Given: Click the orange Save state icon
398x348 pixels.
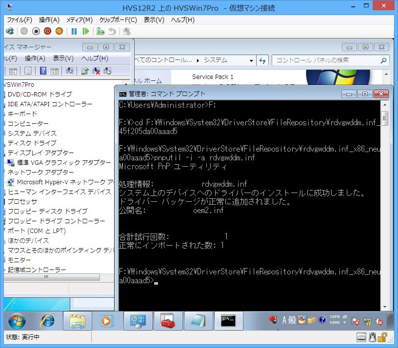Looking at the screenshot, I should tap(59, 31).
